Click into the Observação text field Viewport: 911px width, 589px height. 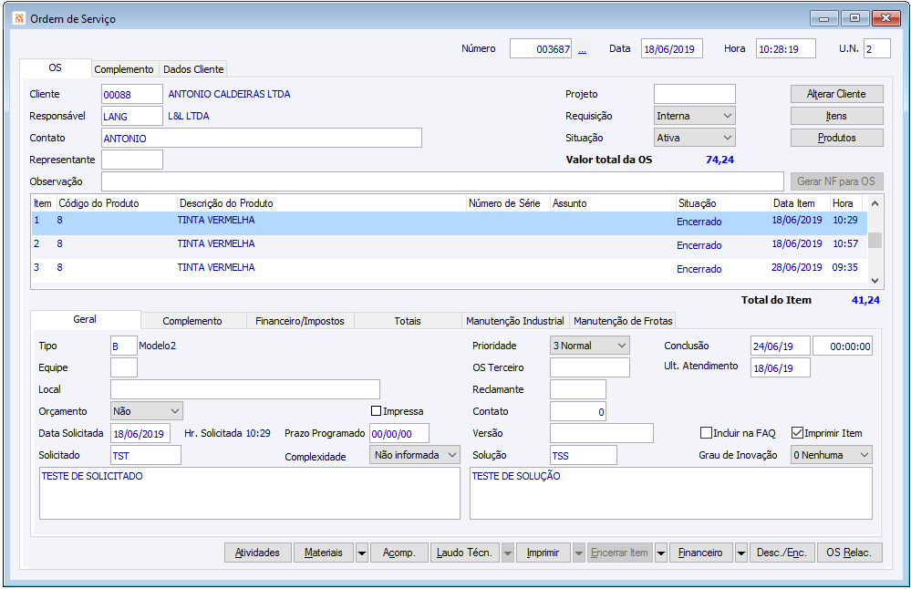(x=442, y=181)
